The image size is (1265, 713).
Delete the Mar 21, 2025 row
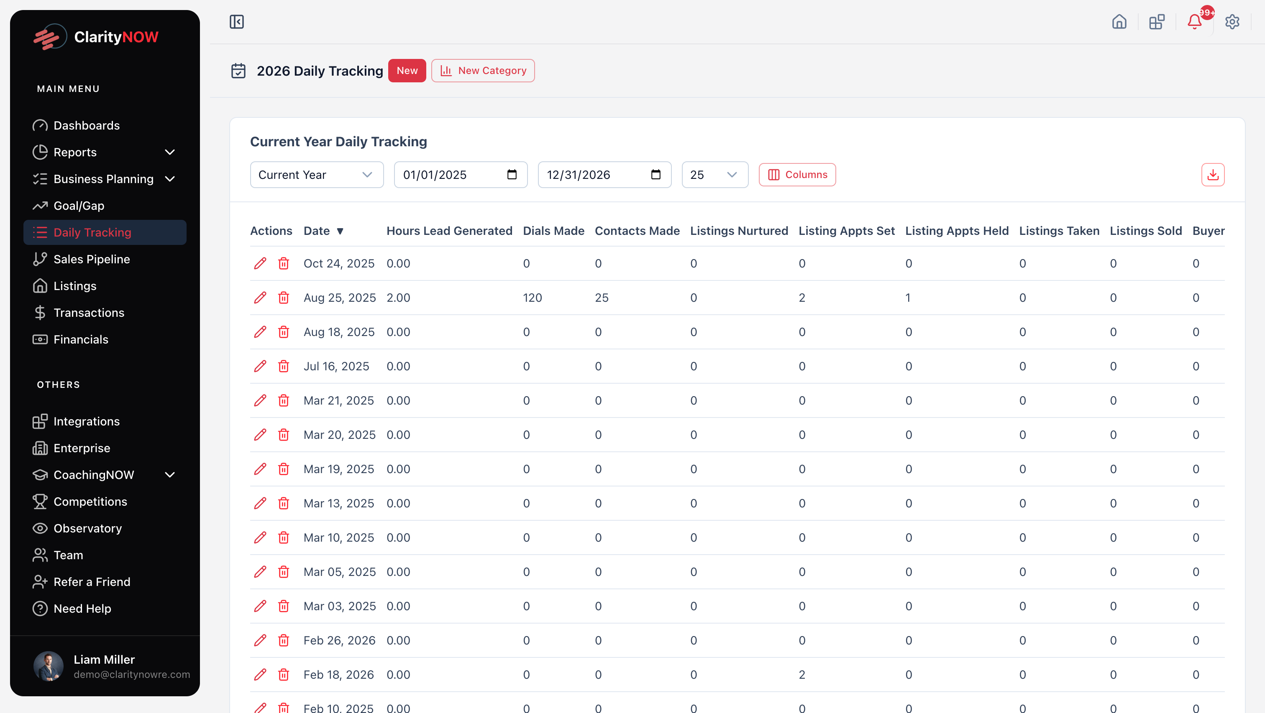[x=283, y=400]
